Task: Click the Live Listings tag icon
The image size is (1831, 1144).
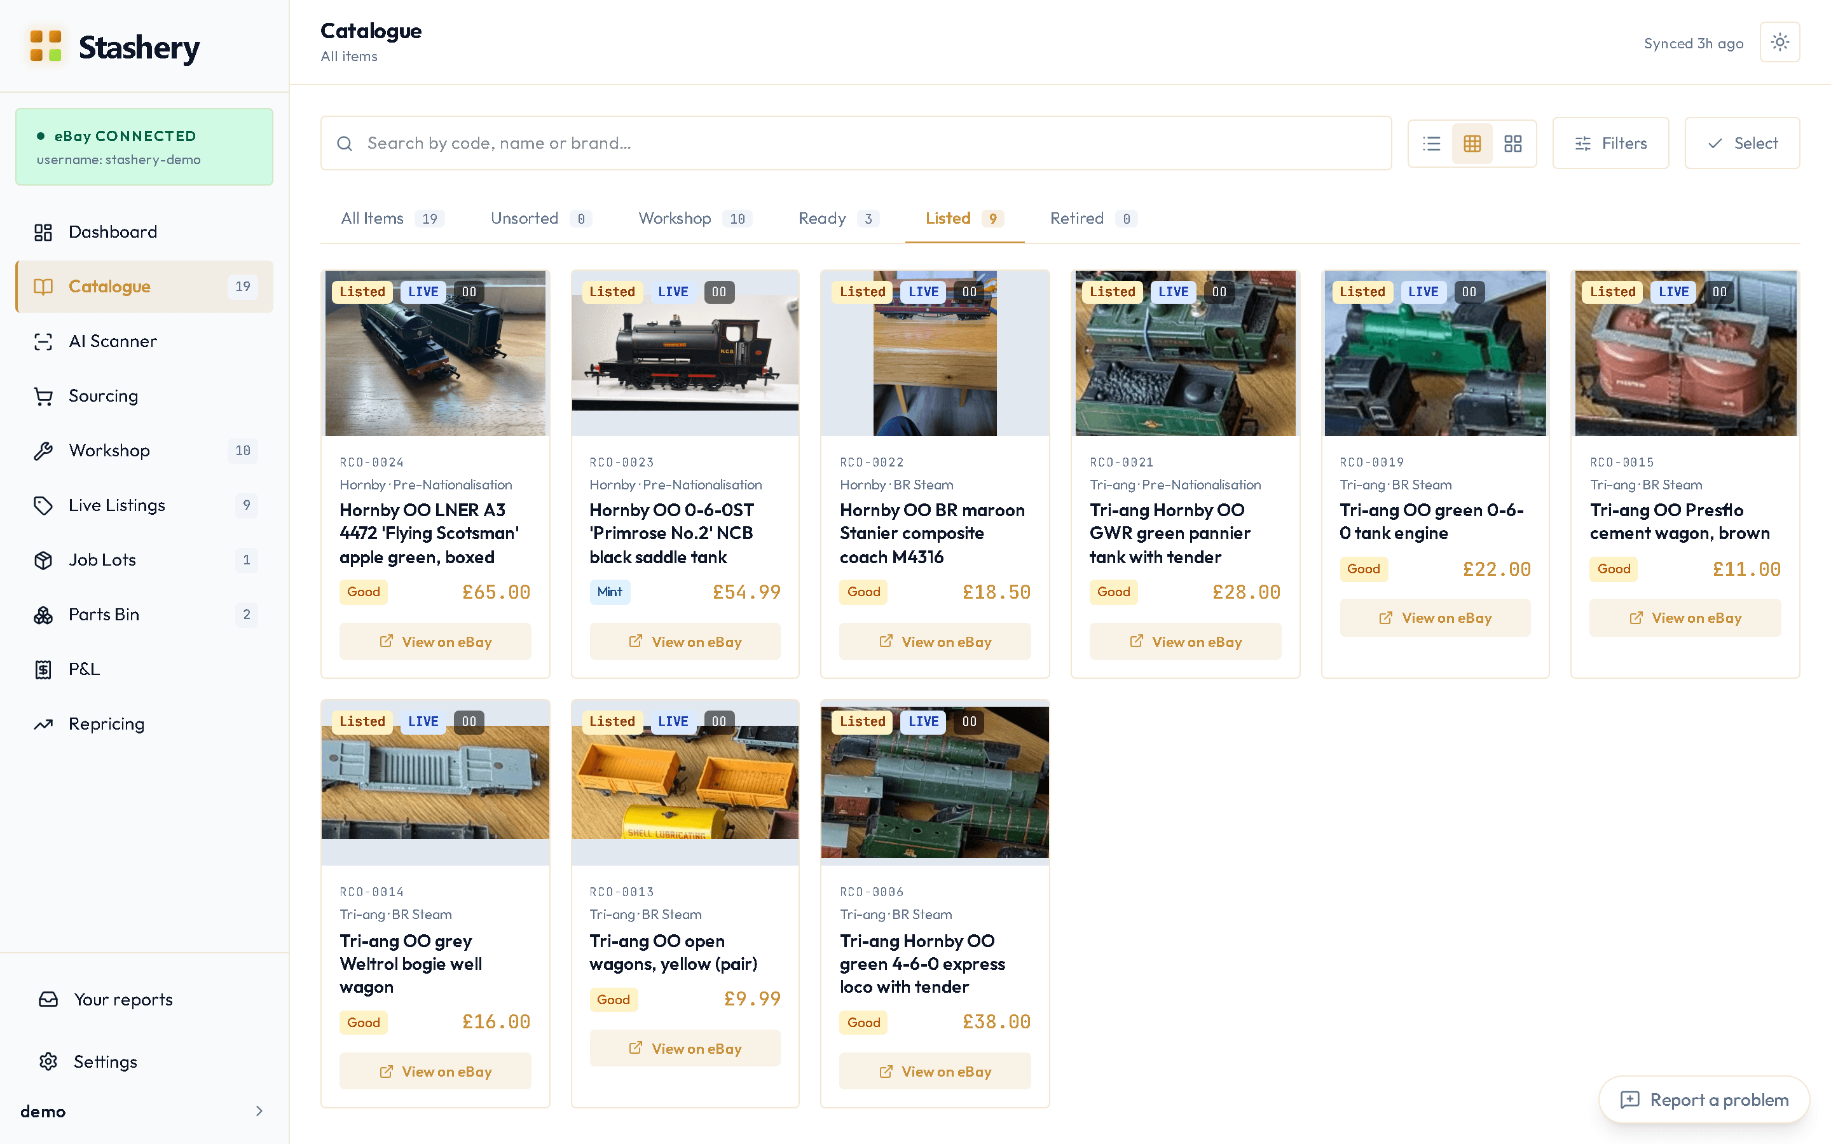Action: pyautogui.click(x=43, y=505)
